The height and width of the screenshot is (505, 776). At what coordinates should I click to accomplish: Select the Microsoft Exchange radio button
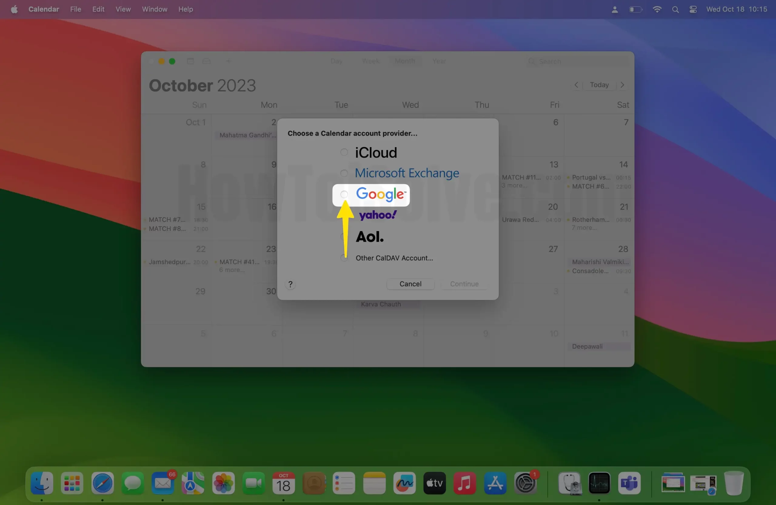(x=344, y=173)
